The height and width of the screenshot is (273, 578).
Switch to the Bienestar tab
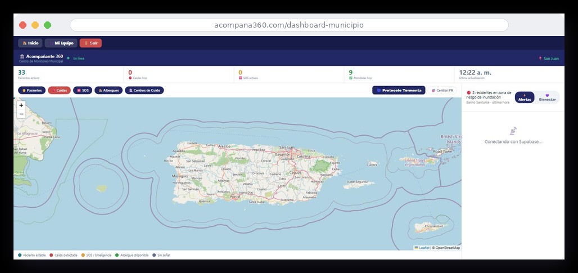click(547, 97)
